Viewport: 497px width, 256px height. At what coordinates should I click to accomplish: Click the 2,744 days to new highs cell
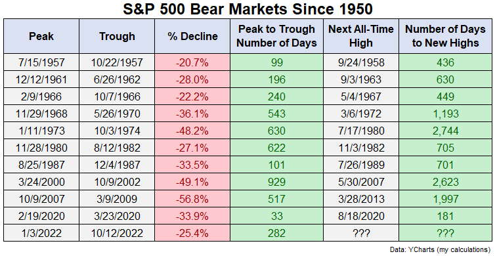click(445, 131)
